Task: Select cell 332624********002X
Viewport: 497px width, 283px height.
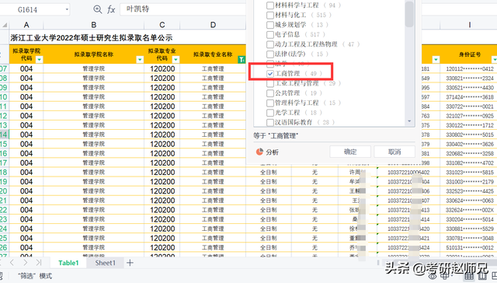Action: click(470, 210)
